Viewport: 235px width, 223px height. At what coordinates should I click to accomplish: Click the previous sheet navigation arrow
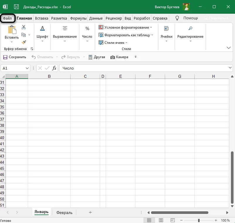coord(8,212)
